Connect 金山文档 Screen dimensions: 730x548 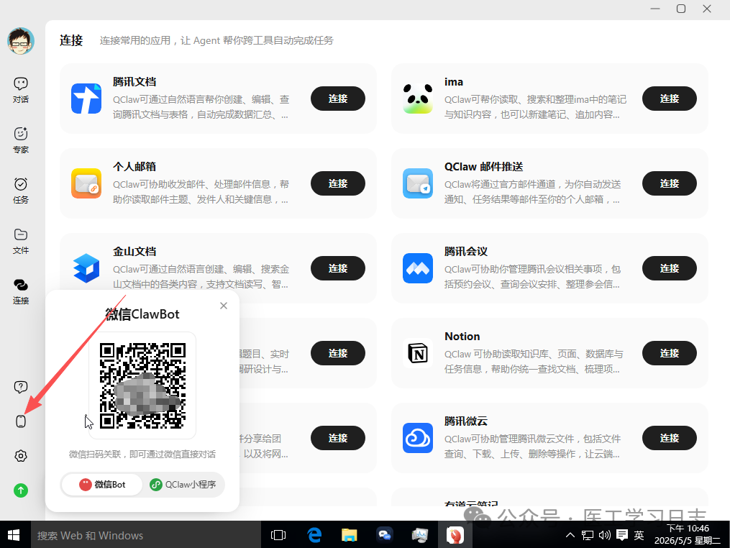click(337, 268)
